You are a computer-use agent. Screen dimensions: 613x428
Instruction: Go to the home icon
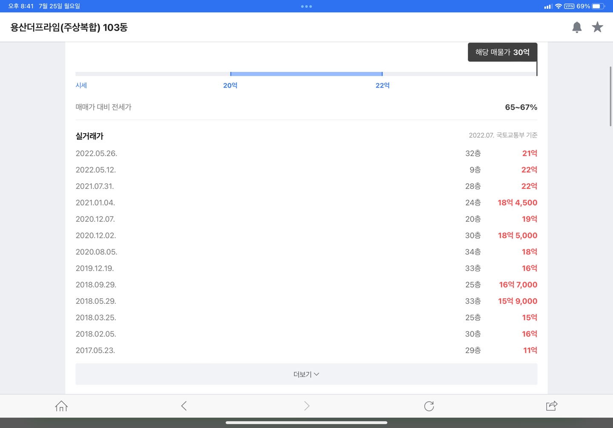(61, 406)
